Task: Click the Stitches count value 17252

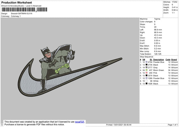Action: tap(175, 2)
